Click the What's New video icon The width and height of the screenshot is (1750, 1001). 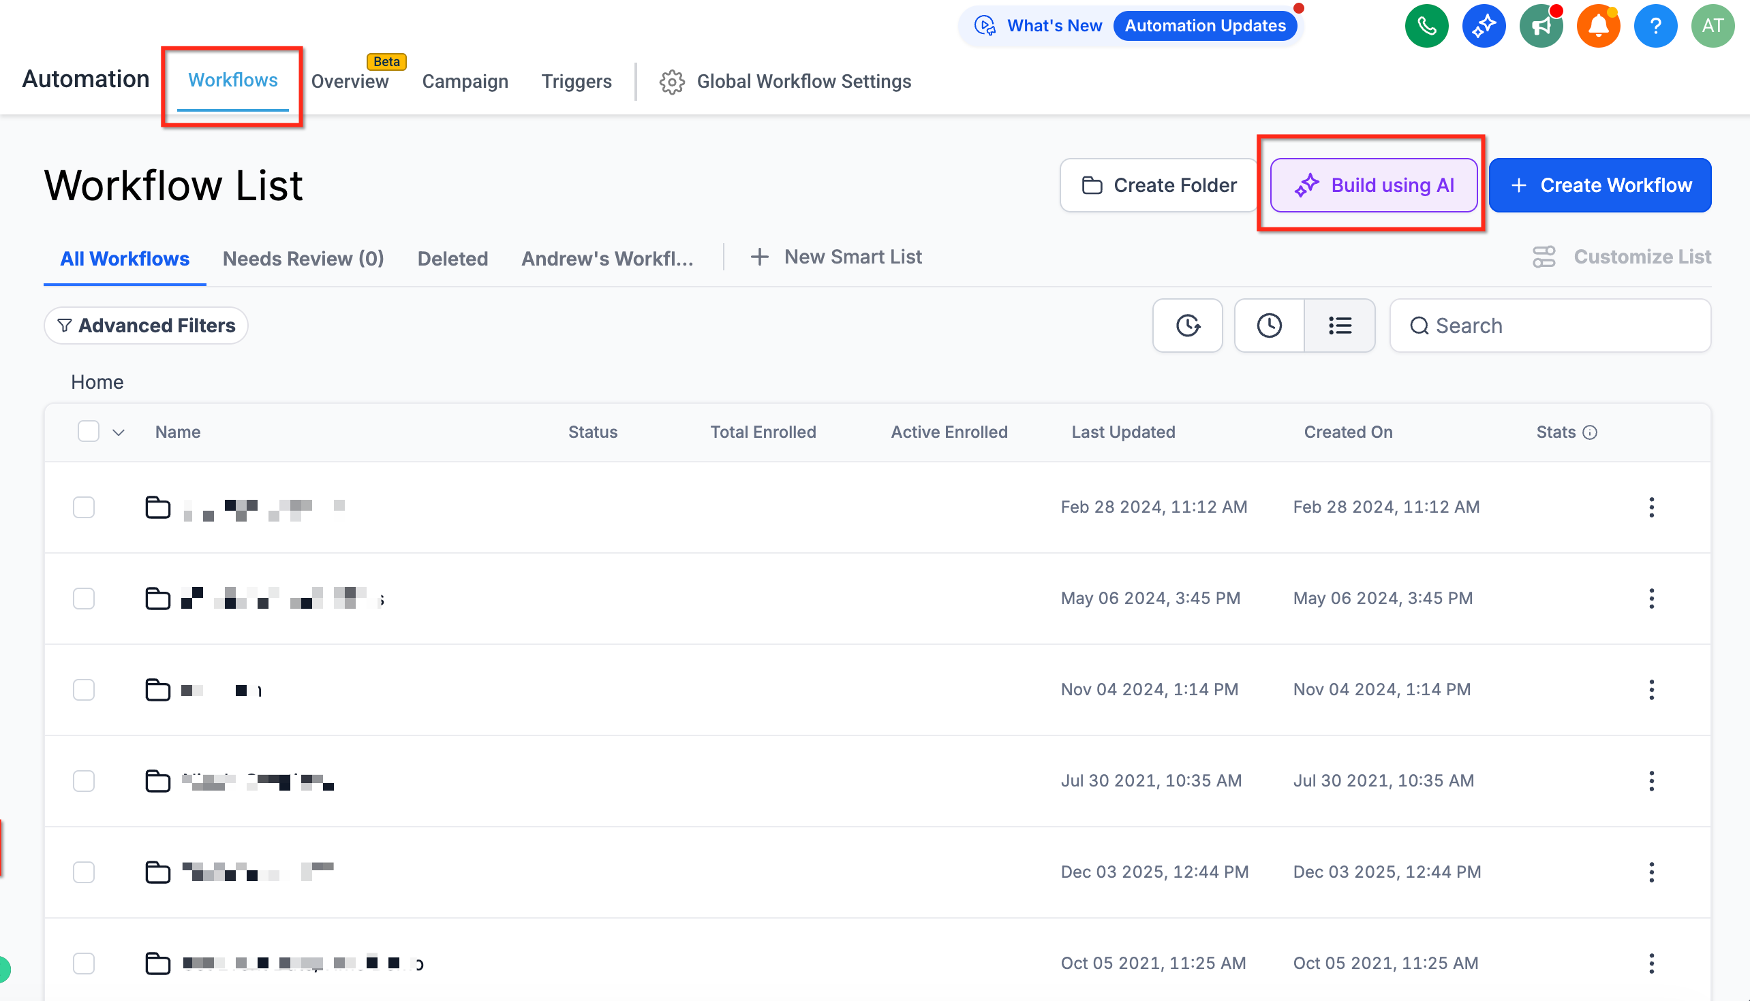(985, 26)
